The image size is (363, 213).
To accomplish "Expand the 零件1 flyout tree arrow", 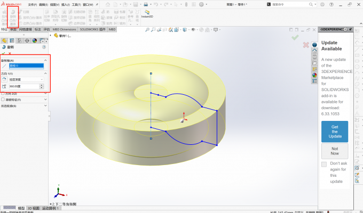I will click(51, 36).
